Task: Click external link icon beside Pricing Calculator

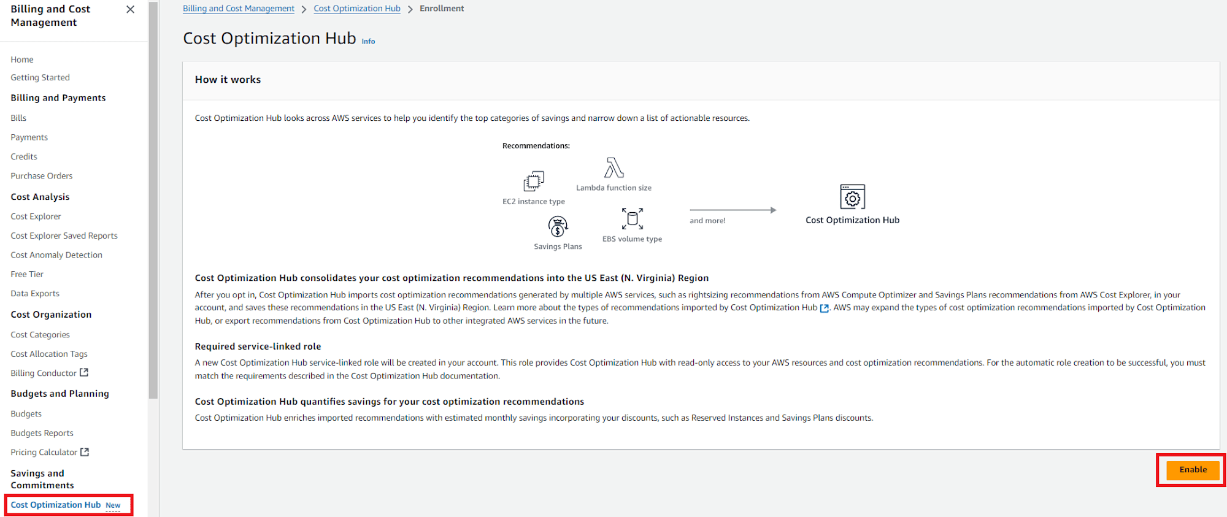Action: point(85,452)
